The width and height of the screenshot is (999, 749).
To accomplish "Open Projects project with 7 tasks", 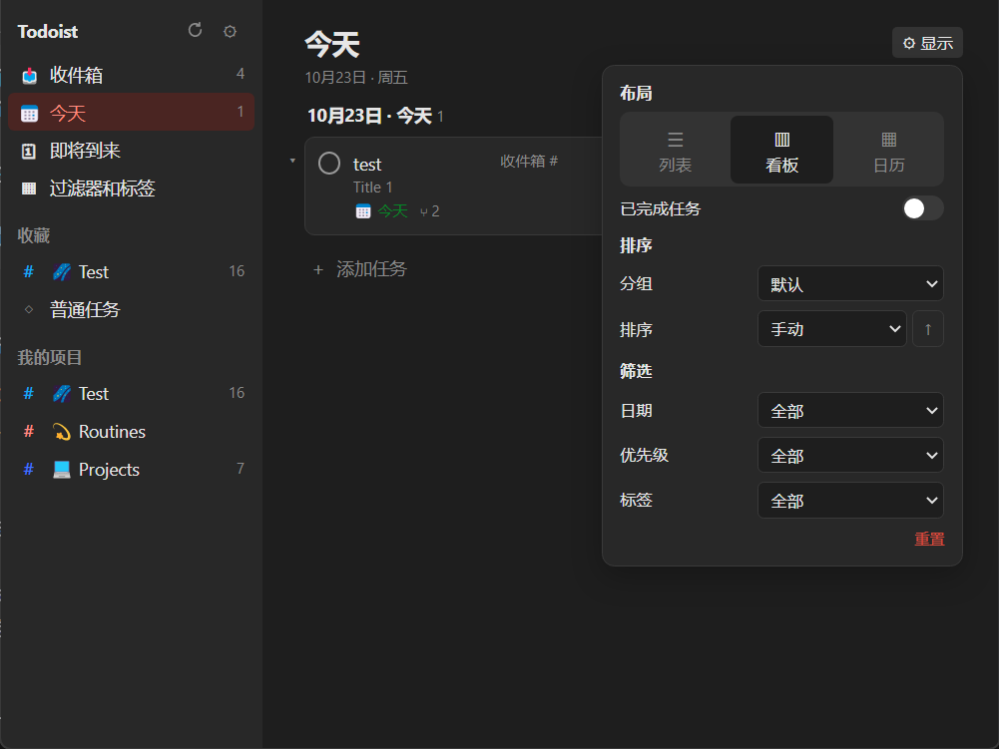I will coord(132,470).
